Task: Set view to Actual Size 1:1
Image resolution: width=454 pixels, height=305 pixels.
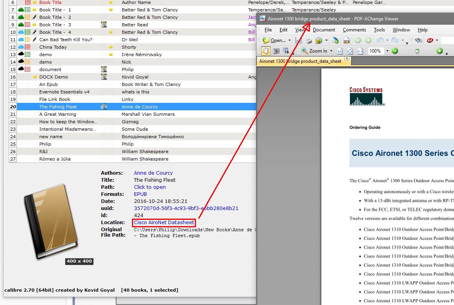Action: (340, 51)
